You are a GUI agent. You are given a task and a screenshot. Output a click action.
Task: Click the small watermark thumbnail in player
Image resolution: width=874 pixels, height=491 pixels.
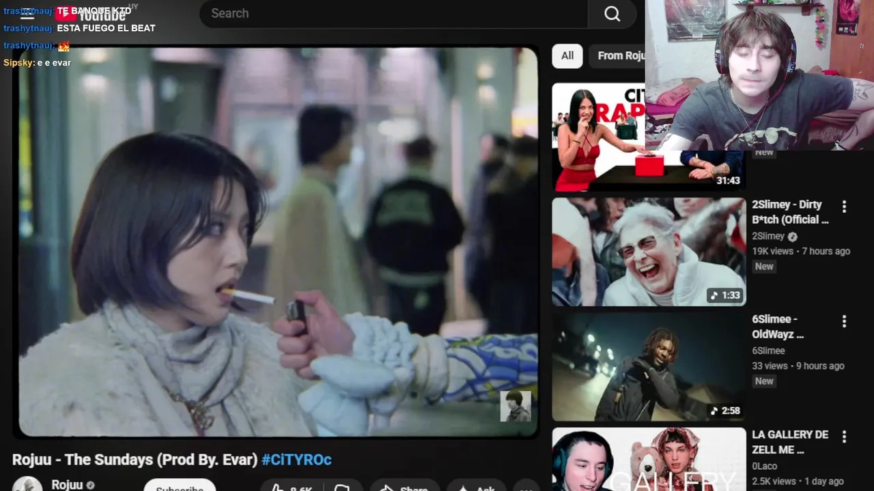point(515,406)
